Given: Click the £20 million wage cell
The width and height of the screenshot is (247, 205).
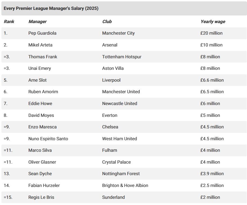Looking at the screenshot, I should [x=211, y=33].
